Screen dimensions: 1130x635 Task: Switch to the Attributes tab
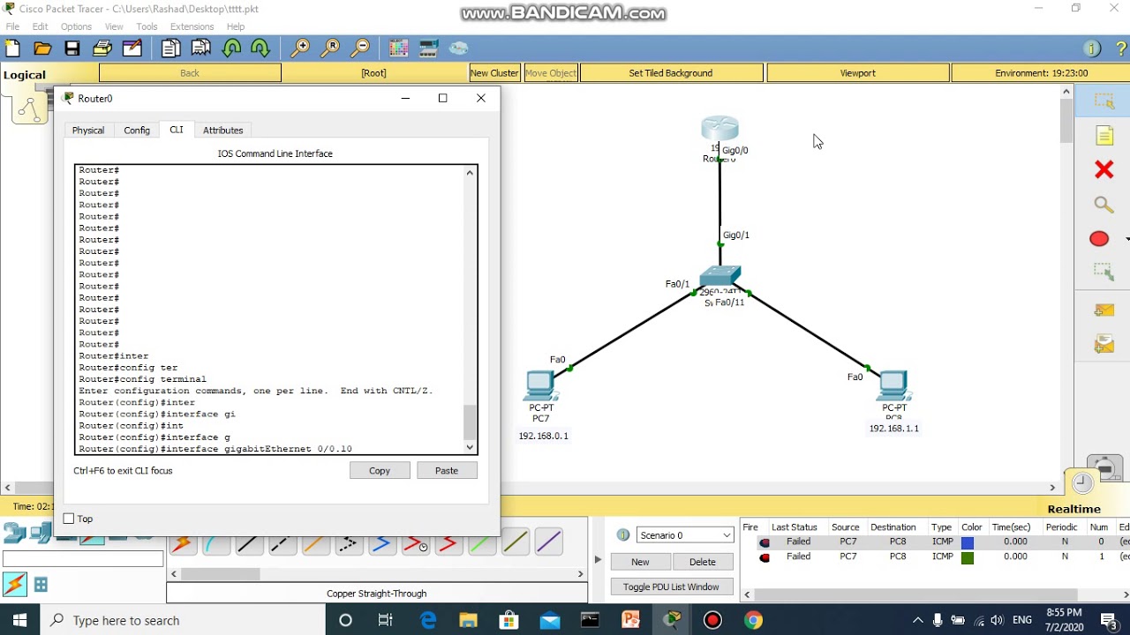222,130
